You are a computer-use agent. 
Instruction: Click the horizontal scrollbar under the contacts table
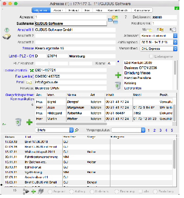72,124
